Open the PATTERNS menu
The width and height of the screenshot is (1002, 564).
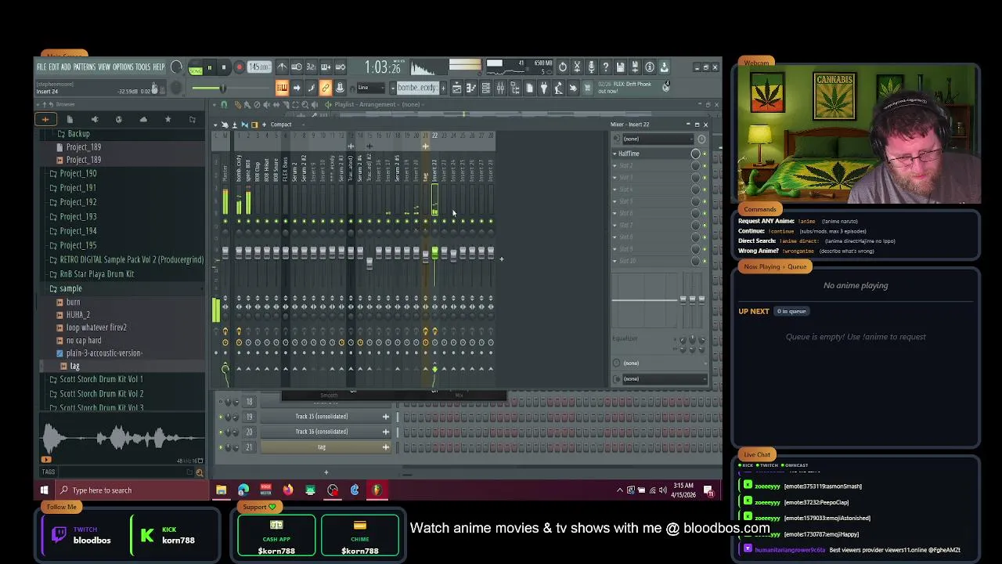pos(85,67)
